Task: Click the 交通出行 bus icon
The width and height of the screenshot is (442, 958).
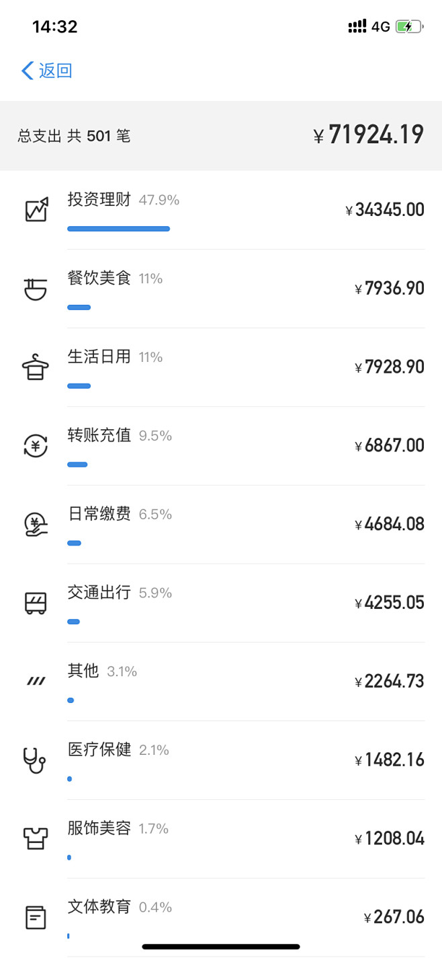Action: point(36,602)
